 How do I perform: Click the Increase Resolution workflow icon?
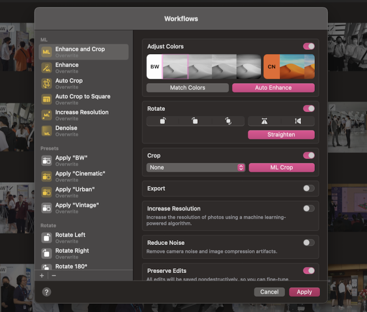tap(47, 115)
